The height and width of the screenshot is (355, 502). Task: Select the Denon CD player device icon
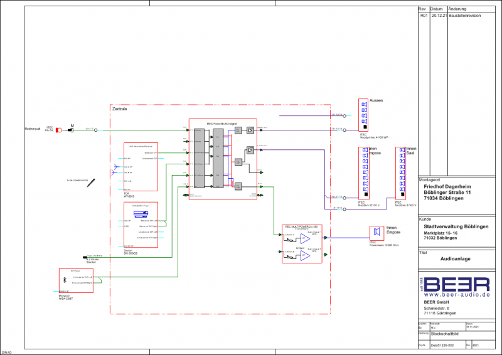pyautogui.click(x=134, y=215)
